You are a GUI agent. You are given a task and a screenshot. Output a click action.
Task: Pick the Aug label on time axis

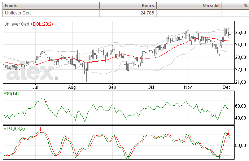coord(72,87)
